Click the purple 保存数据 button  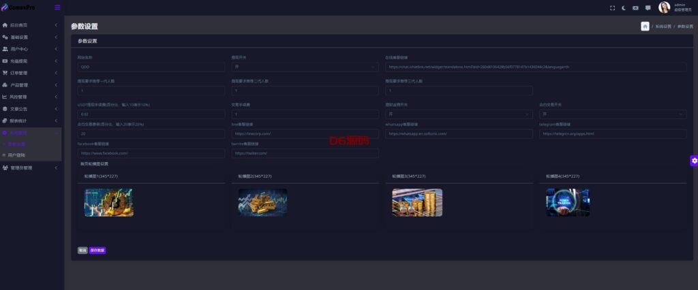coord(97,251)
